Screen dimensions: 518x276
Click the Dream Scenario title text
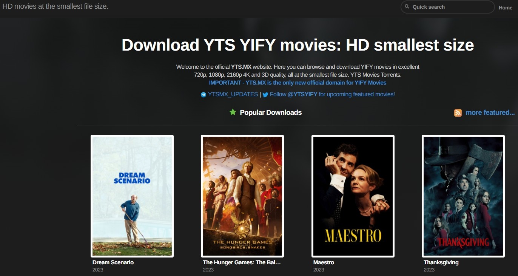[113, 262]
